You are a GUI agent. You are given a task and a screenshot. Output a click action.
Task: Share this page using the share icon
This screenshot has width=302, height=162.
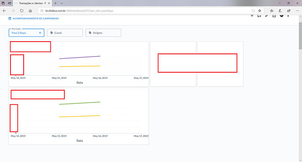[x=289, y=11]
